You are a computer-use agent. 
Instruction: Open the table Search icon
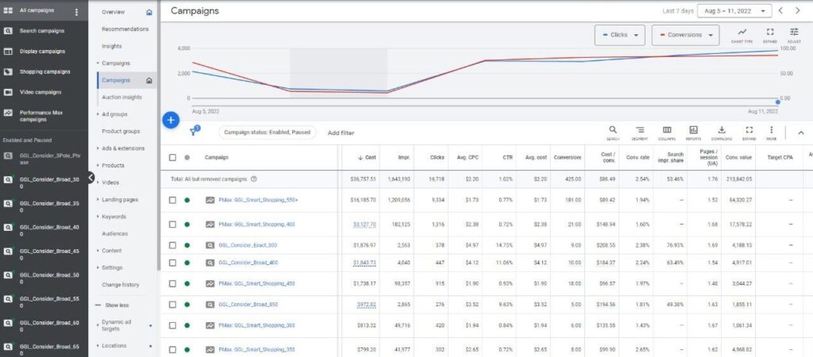tap(613, 132)
